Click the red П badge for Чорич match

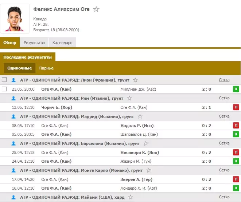click(x=236, y=107)
